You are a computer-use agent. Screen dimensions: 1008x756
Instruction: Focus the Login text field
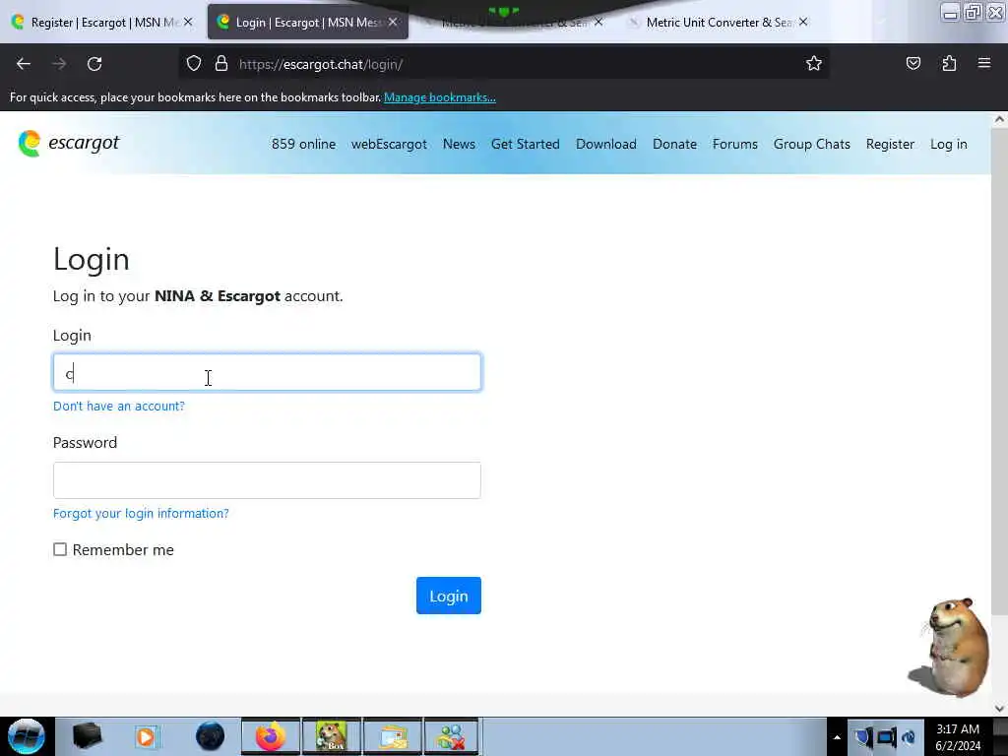267,372
